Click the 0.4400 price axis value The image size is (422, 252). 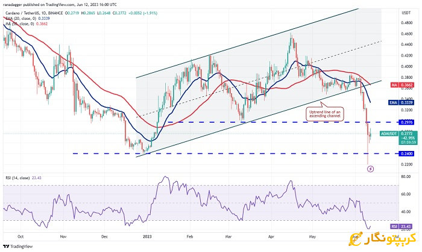[x=406, y=45]
